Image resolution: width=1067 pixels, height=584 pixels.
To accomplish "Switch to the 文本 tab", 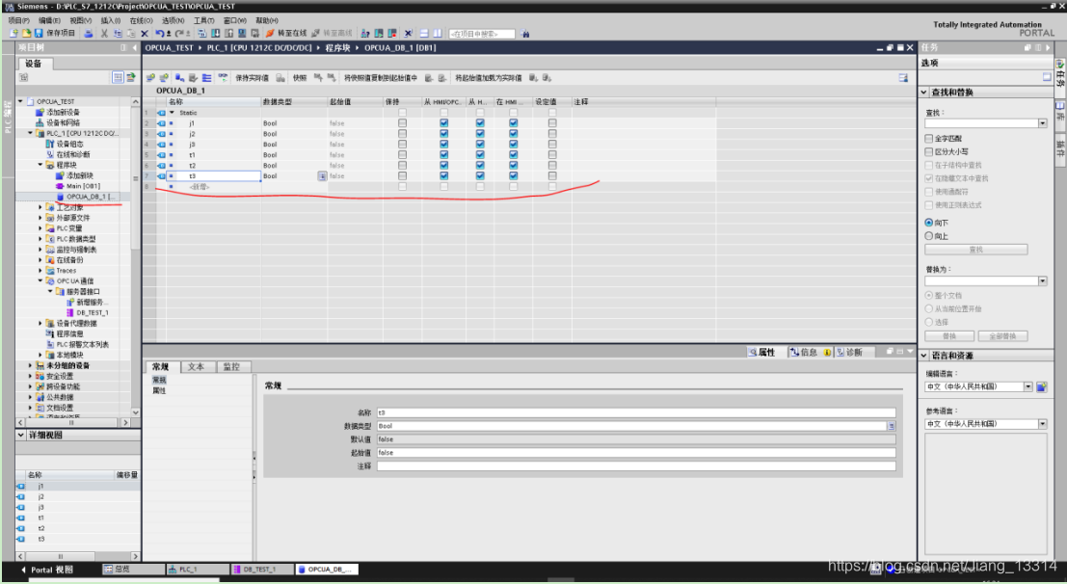I will click(196, 367).
